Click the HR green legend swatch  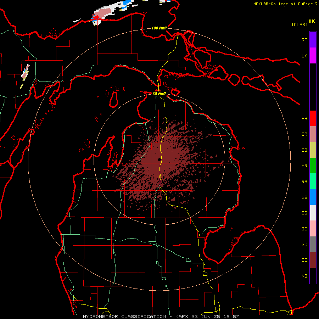click(x=313, y=166)
